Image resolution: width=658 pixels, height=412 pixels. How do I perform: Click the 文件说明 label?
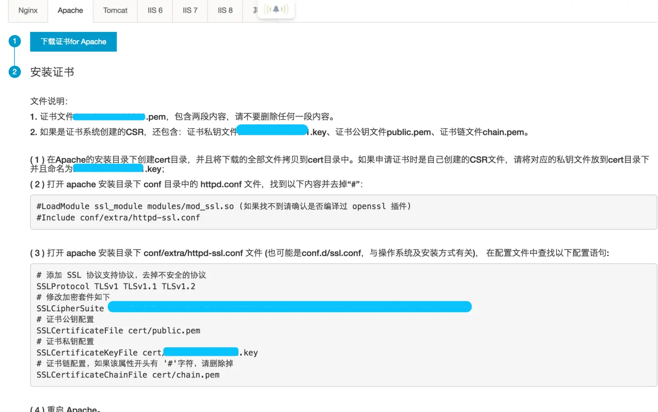click(49, 101)
